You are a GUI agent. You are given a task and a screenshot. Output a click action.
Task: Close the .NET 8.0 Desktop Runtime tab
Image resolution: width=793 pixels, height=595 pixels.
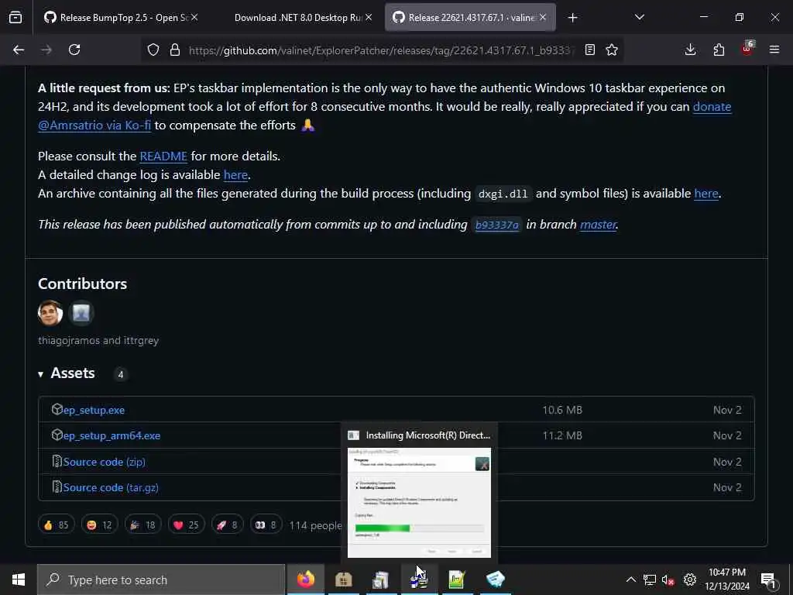[x=369, y=17]
